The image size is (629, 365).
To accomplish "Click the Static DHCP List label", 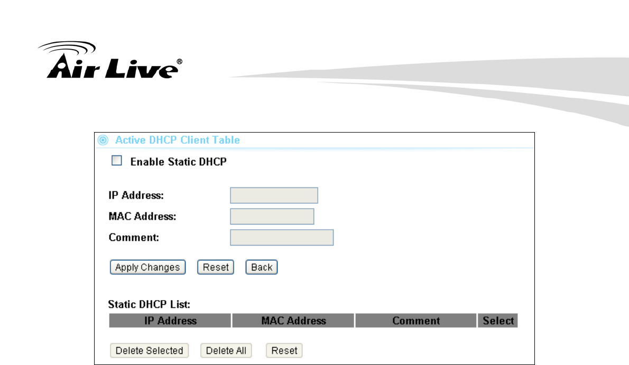I will pos(149,304).
